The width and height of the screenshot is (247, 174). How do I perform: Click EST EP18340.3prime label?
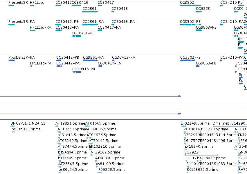tap(199, 147)
